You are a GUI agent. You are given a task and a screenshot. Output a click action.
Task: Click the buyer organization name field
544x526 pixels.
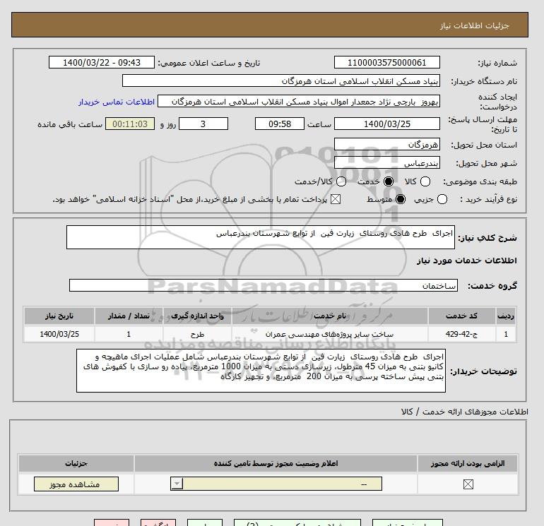281,81
